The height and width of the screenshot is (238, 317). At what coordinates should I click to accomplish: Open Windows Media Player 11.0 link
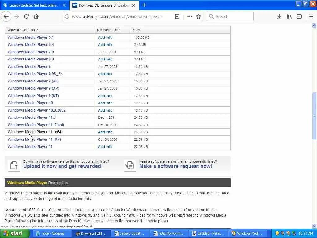click(x=32, y=117)
